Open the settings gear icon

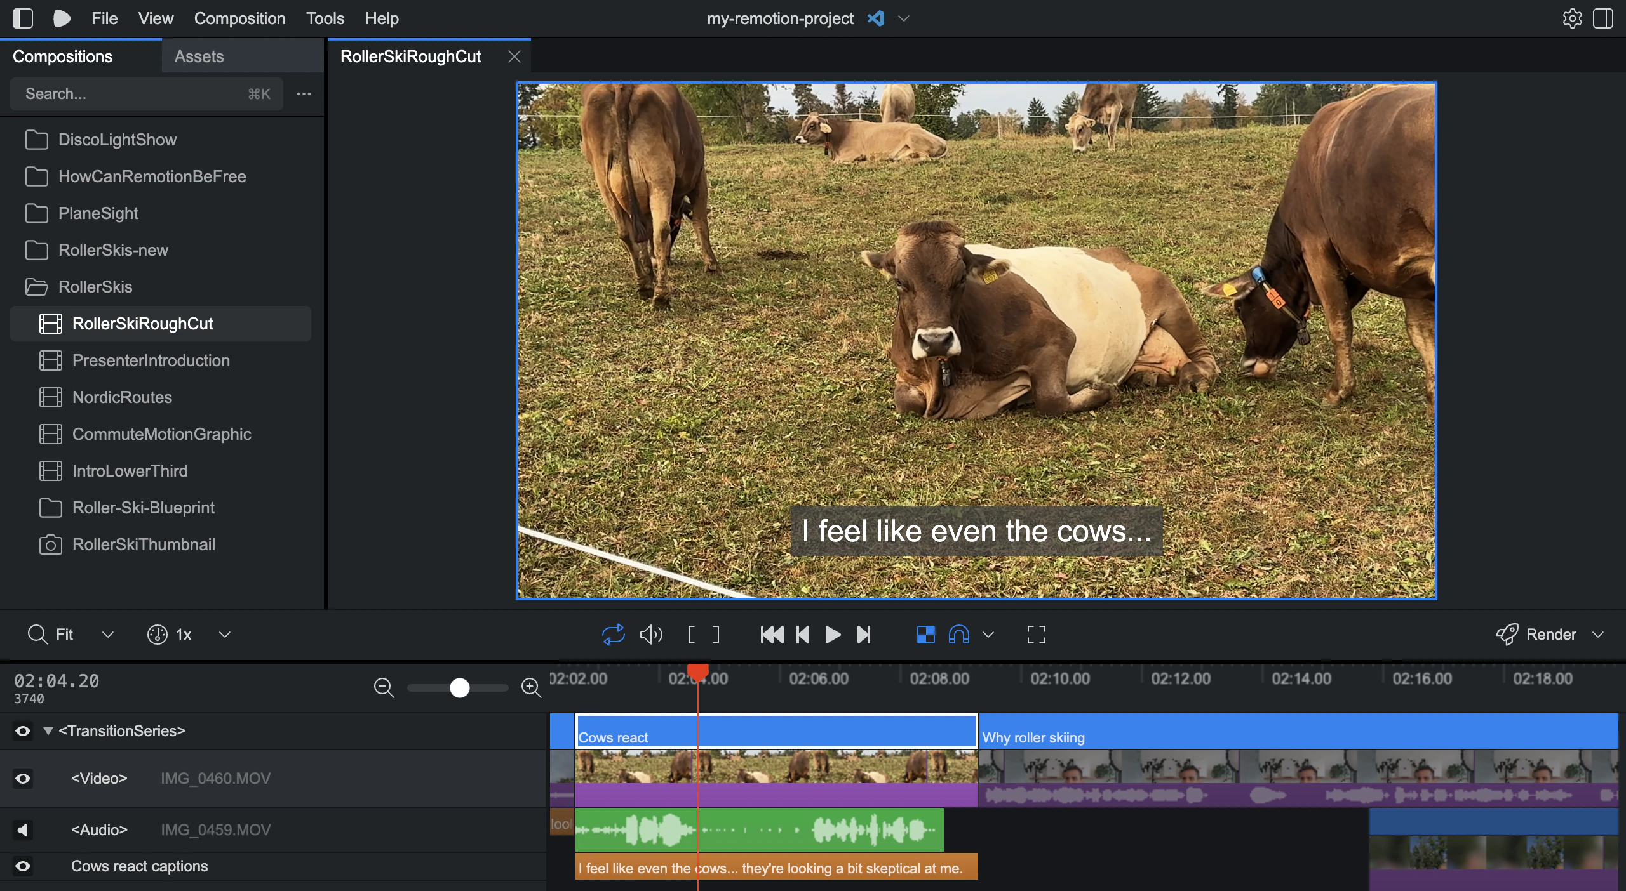coord(1573,18)
